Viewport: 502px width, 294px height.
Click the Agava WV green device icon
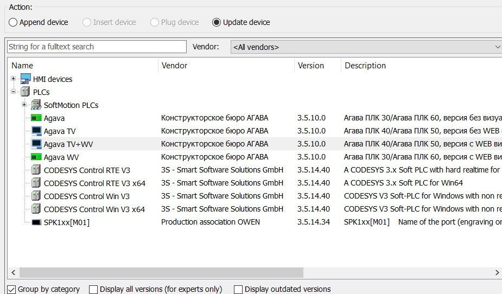pos(36,157)
